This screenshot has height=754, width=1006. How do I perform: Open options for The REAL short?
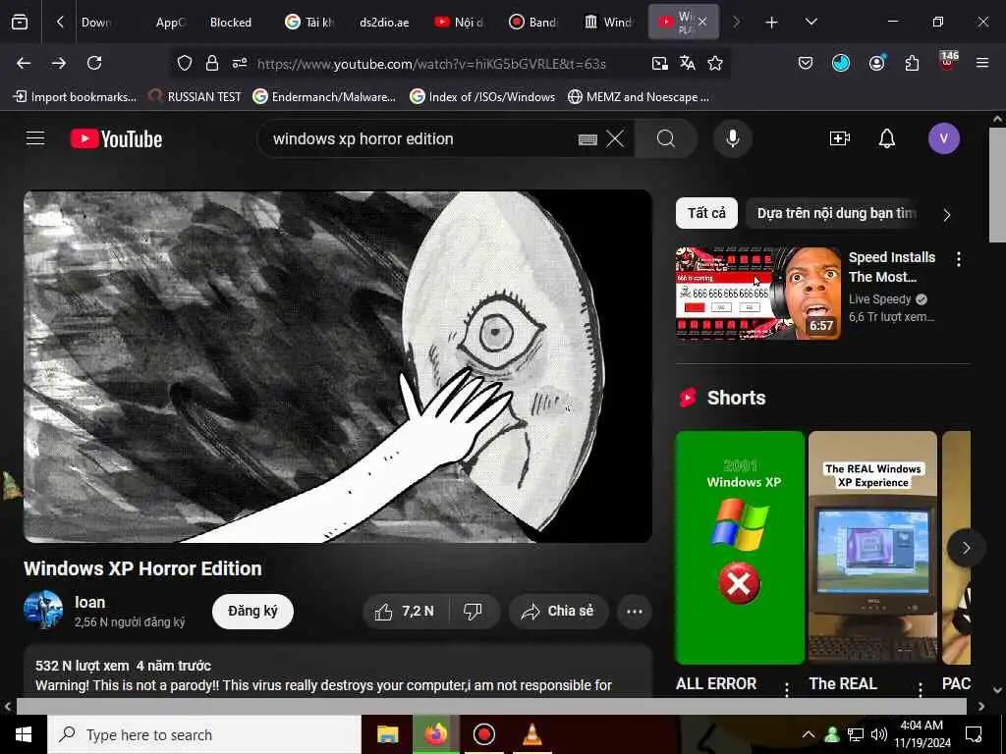pos(920,689)
